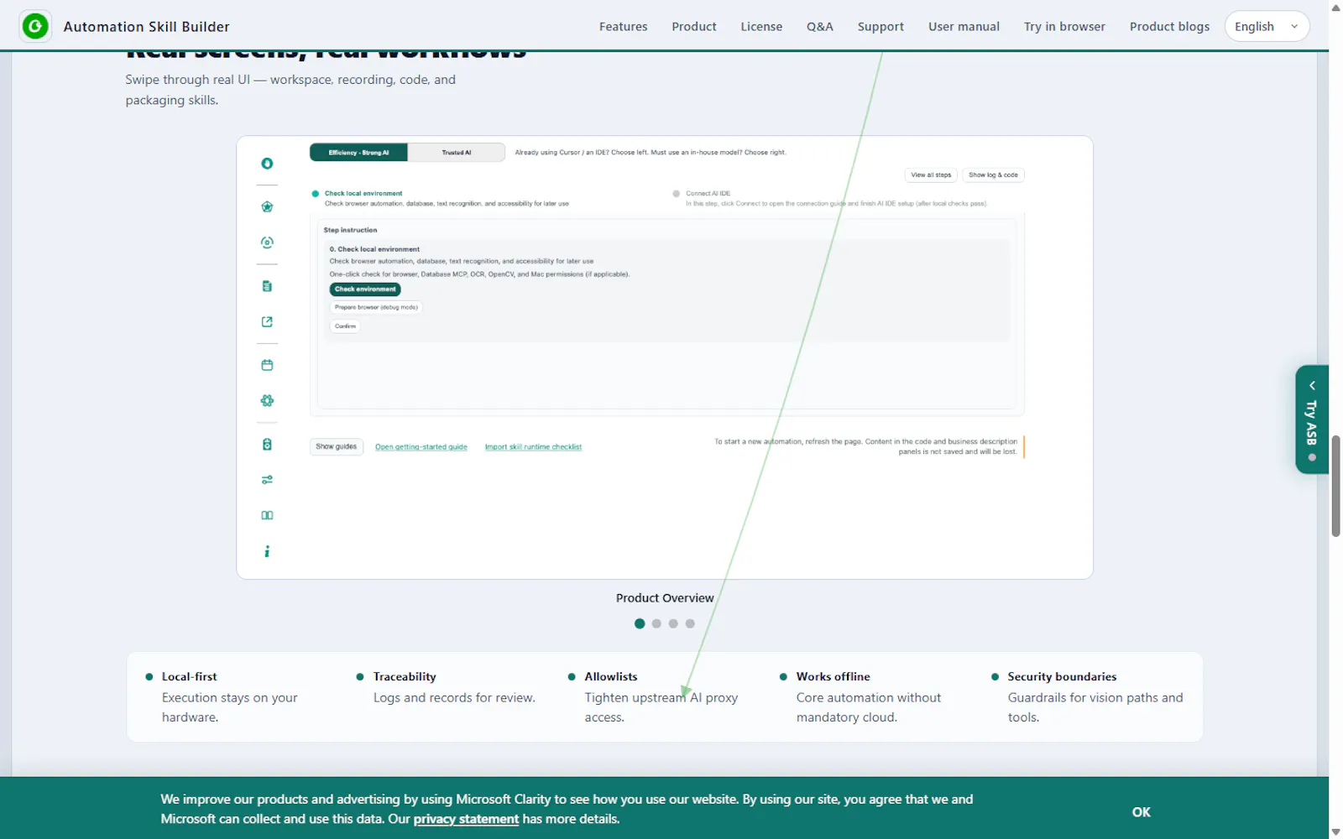Open the English language dropdown
This screenshot has width=1343, height=839.
point(1267,27)
